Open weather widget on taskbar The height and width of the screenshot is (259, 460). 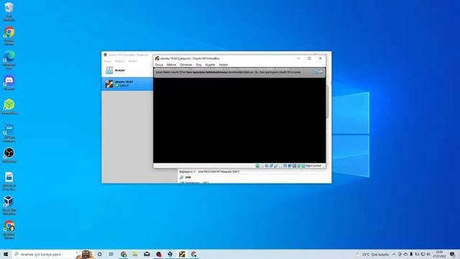point(372,254)
